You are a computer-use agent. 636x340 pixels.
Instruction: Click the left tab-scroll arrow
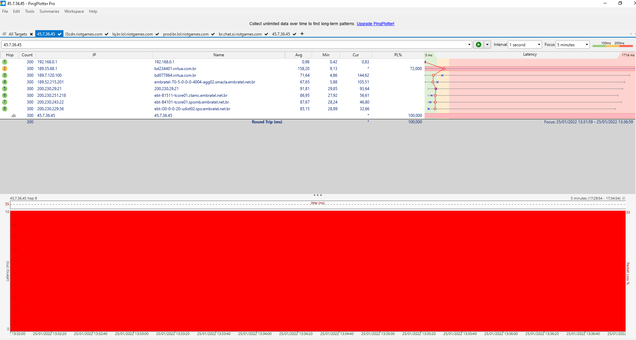click(x=631, y=34)
